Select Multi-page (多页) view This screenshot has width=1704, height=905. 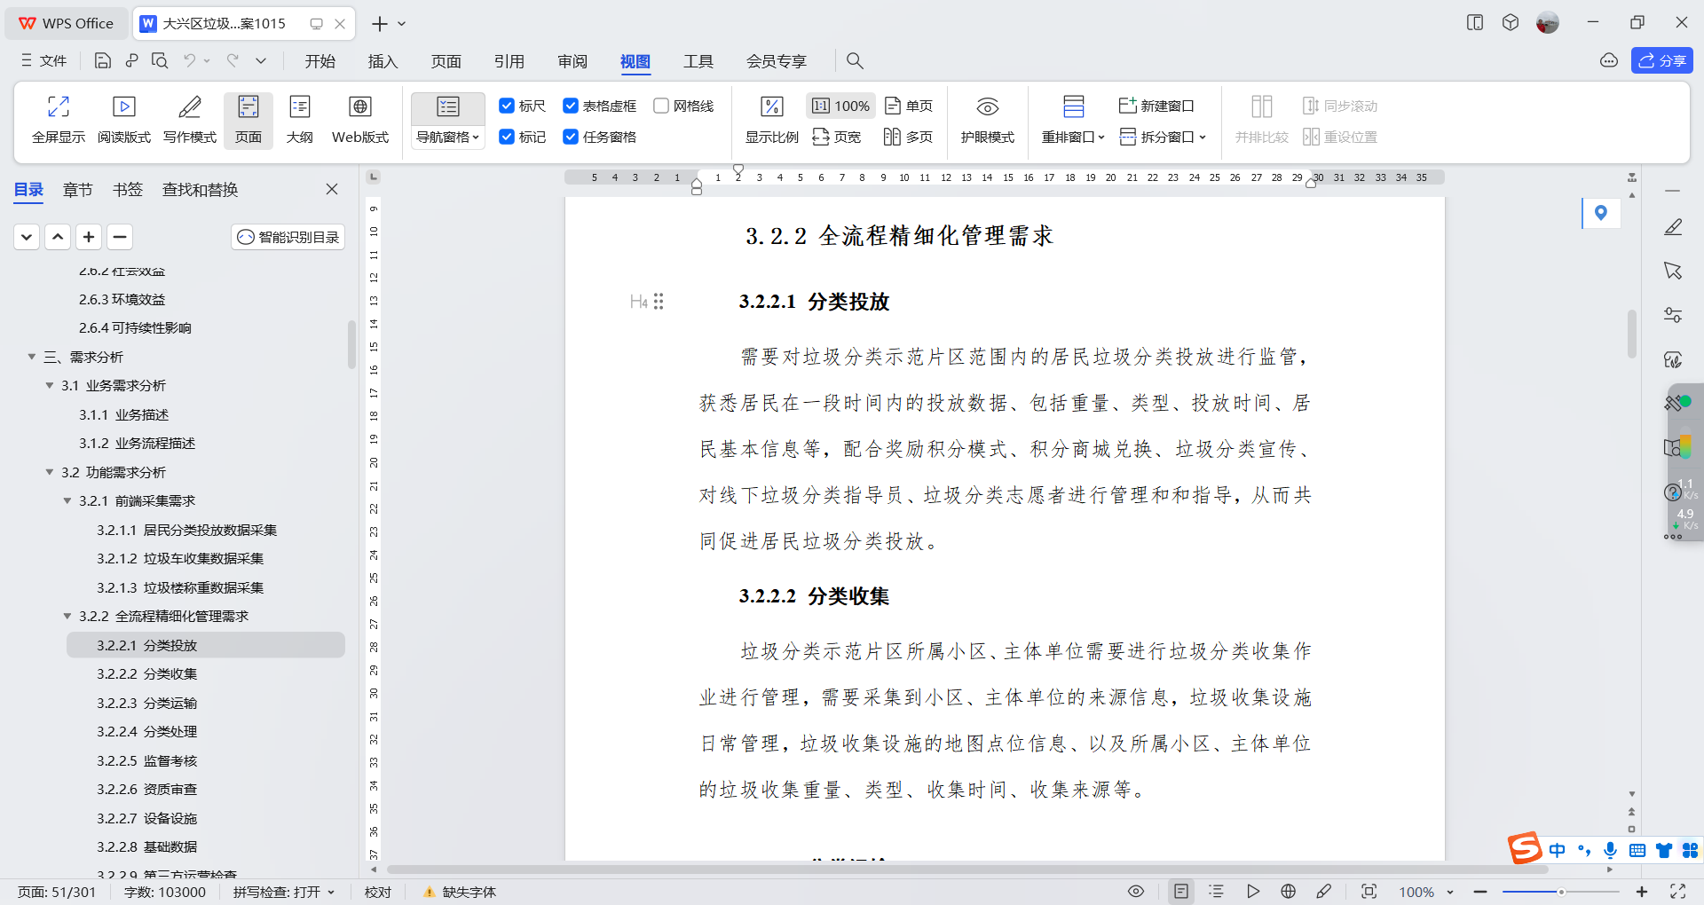908,137
